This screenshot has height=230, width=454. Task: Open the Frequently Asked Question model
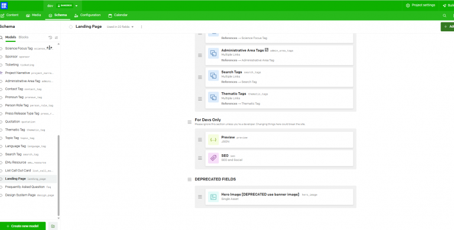tap(28, 187)
